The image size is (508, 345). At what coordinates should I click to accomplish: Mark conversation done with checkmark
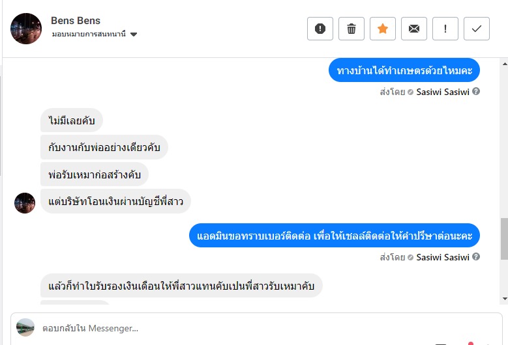click(x=477, y=29)
